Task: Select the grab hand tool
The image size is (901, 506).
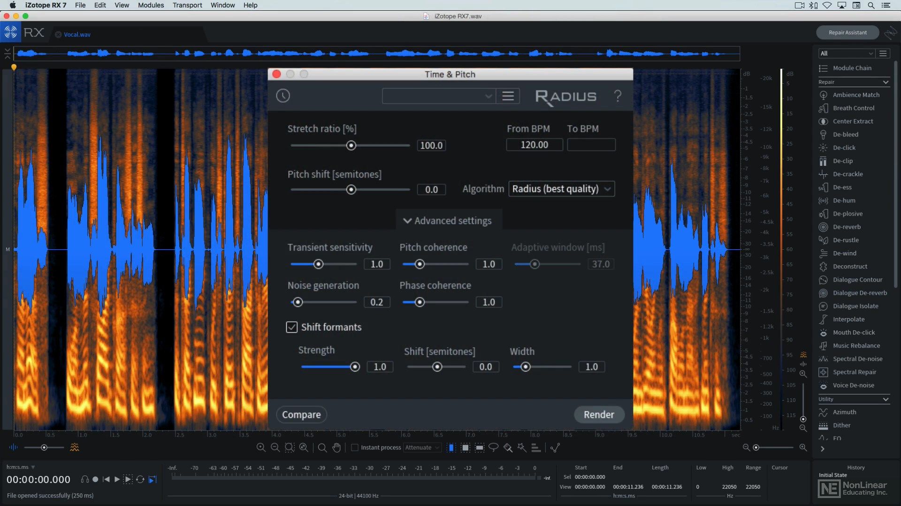Action: 336,447
